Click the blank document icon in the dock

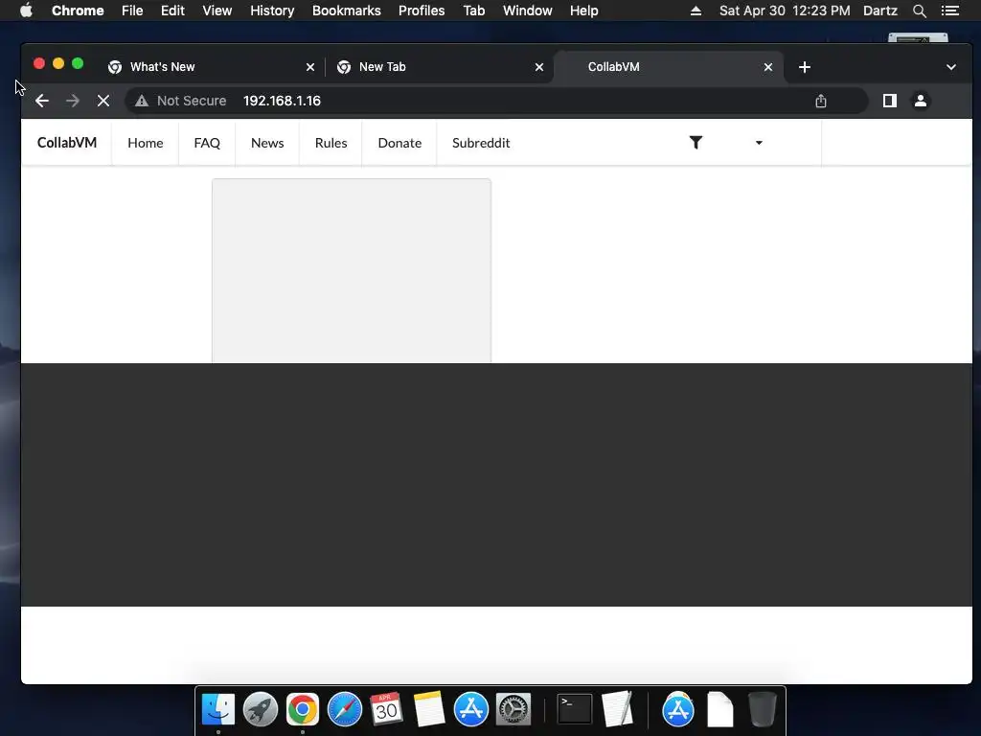coord(720,709)
